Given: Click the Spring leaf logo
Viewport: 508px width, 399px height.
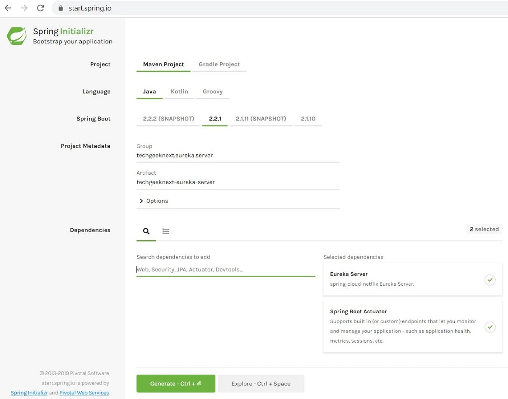Looking at the screenshot, I should [17, 36].
